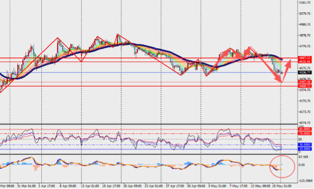
Task: Select the oscillator 70.0000 red level tag
Action: pos(305,133)
